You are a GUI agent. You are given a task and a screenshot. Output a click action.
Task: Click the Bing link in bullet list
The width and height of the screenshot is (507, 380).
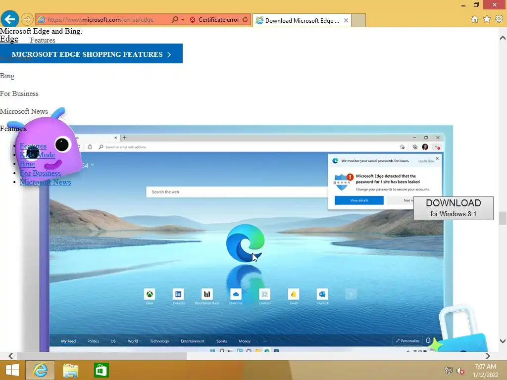click(x=27, y=164)
